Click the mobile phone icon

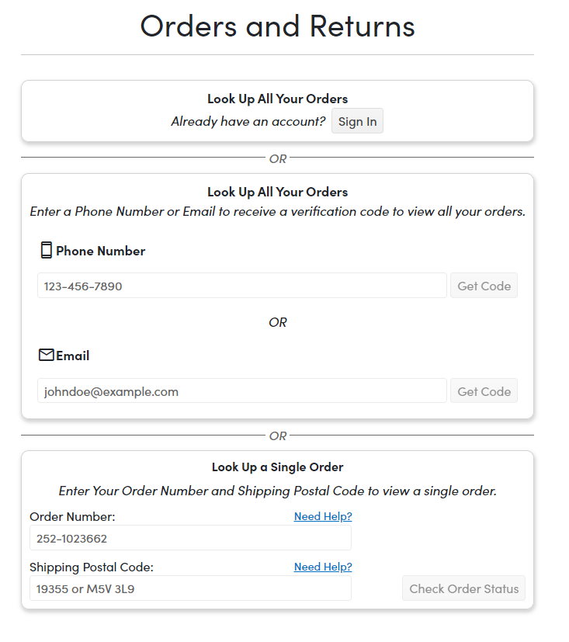click(47, 250)
